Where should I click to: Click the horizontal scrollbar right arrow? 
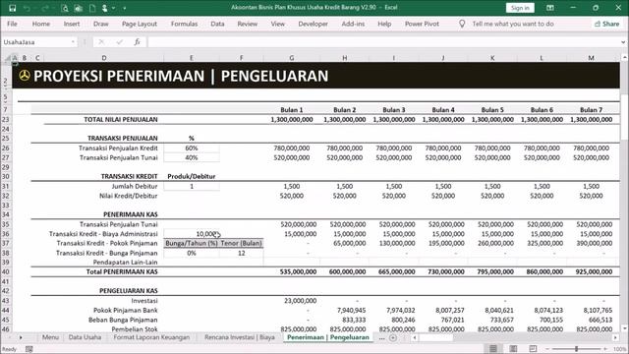(615, 338)
